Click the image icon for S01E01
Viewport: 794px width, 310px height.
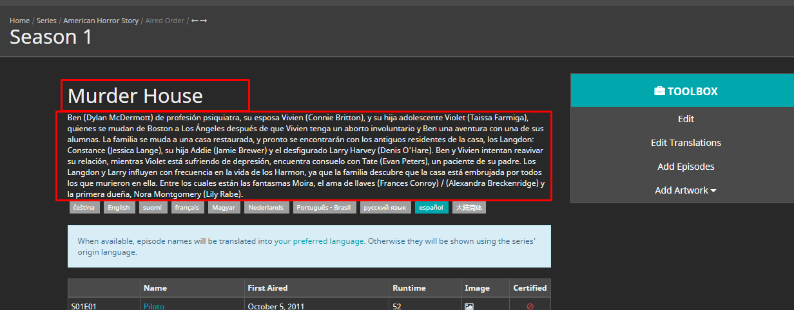pyautogui.click(x=469, y=307)
